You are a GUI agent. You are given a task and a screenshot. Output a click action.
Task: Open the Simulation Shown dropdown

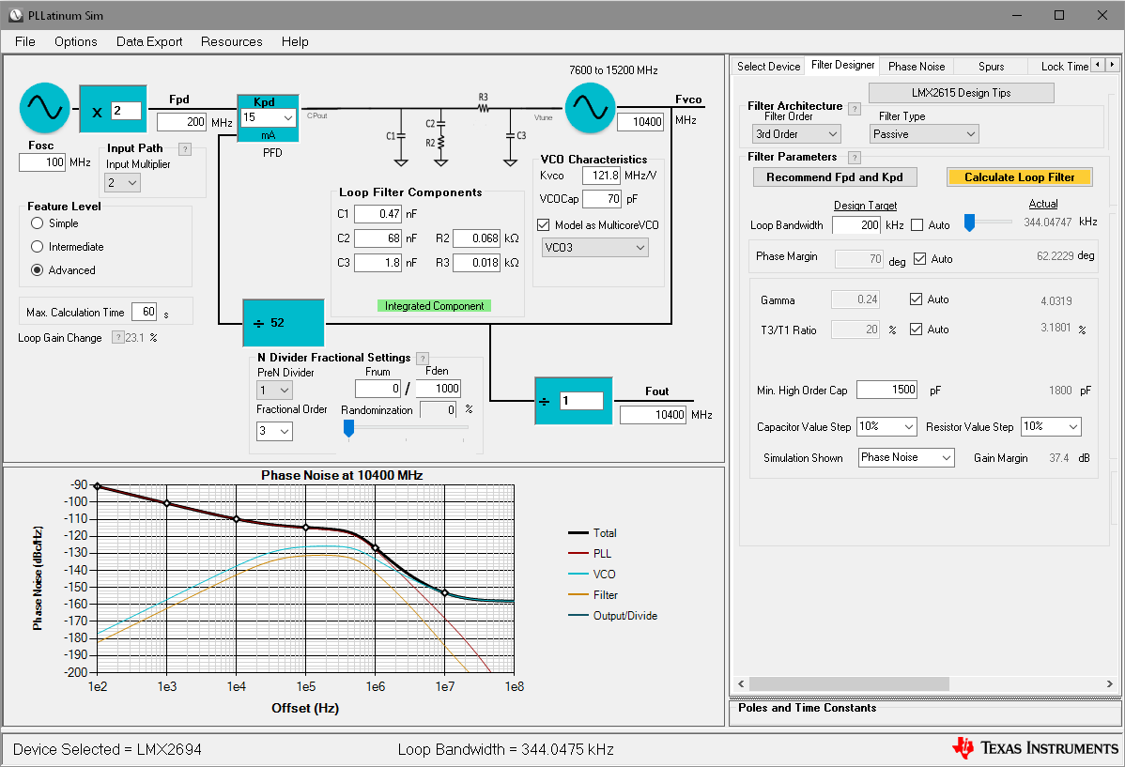[x=906, y=457]
